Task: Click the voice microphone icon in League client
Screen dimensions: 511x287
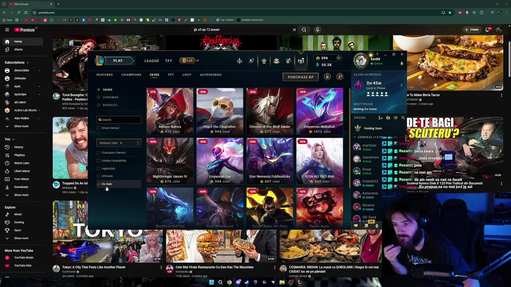Action: [377, 226]
